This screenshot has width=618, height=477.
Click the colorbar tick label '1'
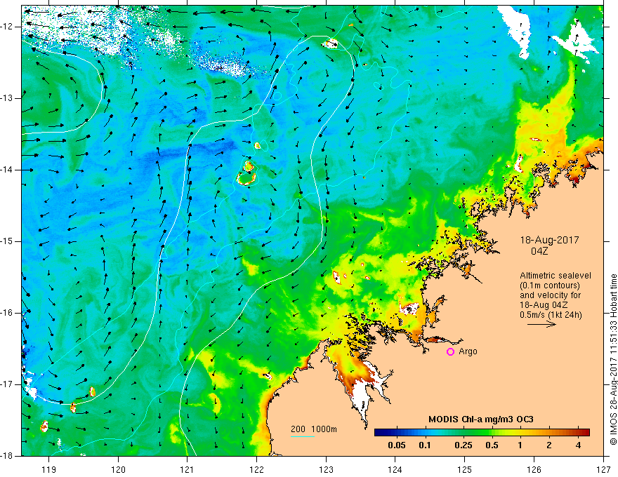(x=520, y=445)
